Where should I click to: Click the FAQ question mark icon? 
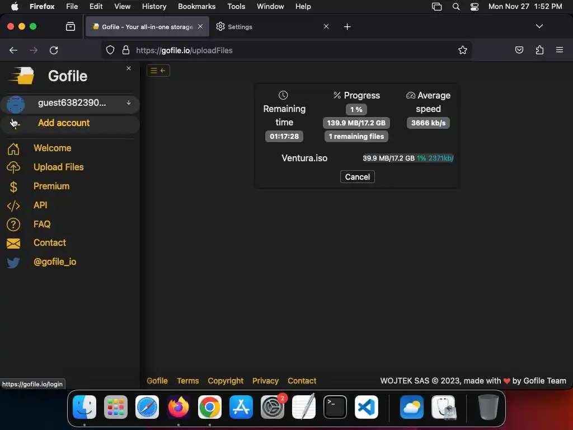13,225
